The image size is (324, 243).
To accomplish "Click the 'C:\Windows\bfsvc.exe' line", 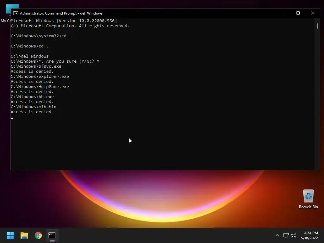I will pyautogui.click(x=36, y=66).
